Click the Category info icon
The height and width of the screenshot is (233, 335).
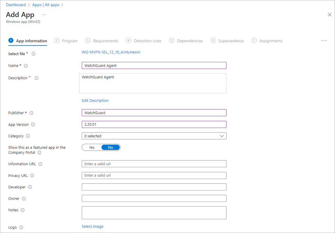click(28, 136)
